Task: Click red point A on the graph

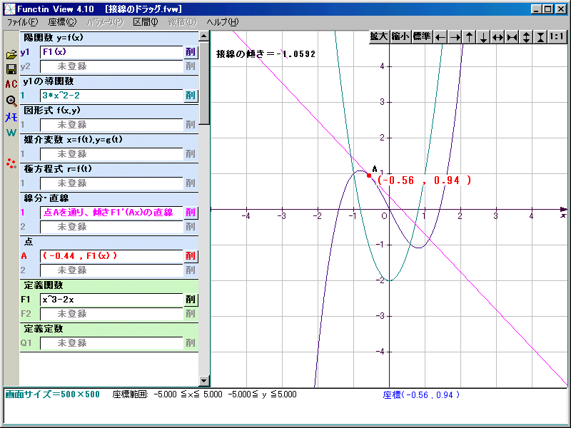Action: [x=369, y=175]
